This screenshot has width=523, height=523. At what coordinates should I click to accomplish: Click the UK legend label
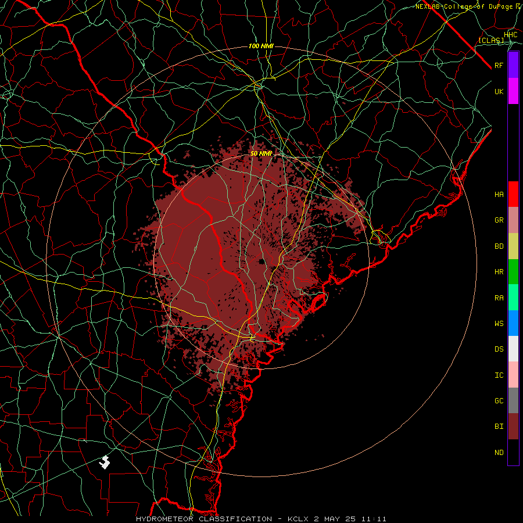(499, 91)
